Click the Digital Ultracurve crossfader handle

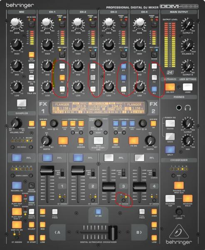coord(113,232)
